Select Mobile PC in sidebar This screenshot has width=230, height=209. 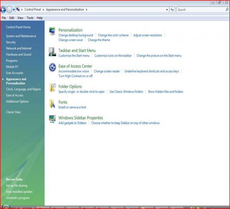coord(12,67)
